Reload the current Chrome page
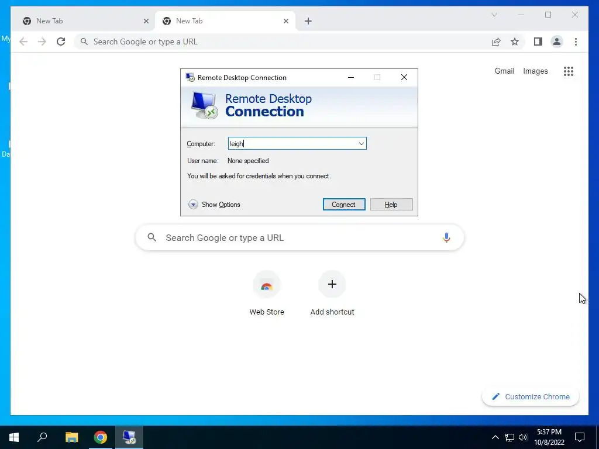Screen dimensions: 599x449 (61, 42)
